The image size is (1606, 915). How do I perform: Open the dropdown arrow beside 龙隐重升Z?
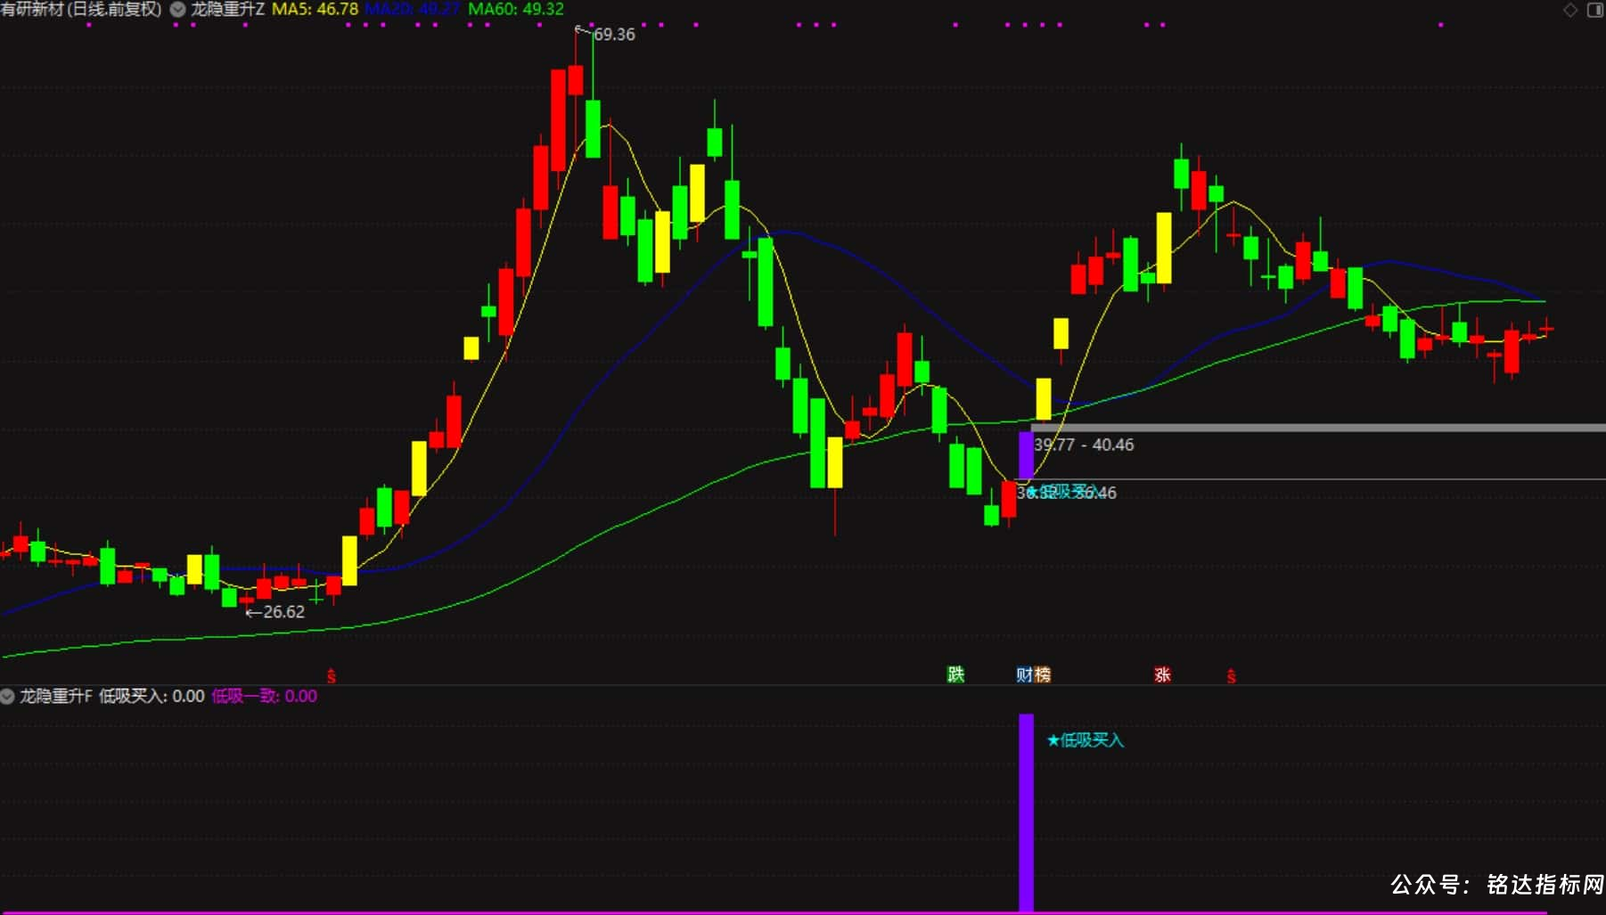pyautogui.click(x=177, y=10)
